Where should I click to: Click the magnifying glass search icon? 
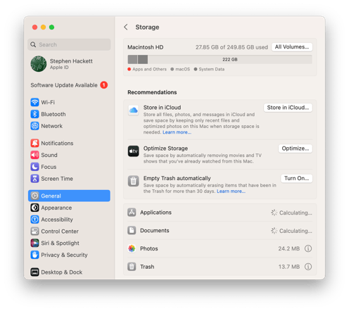point(33,44)
